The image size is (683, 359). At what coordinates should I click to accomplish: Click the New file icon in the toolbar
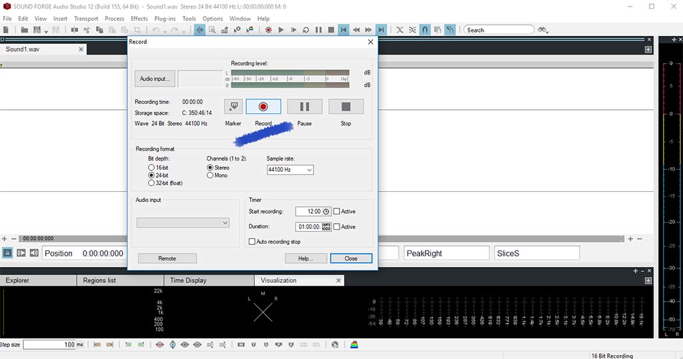6,30
